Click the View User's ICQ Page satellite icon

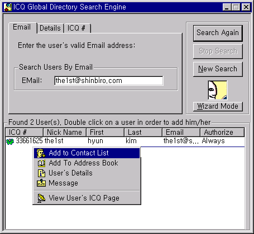41,198
